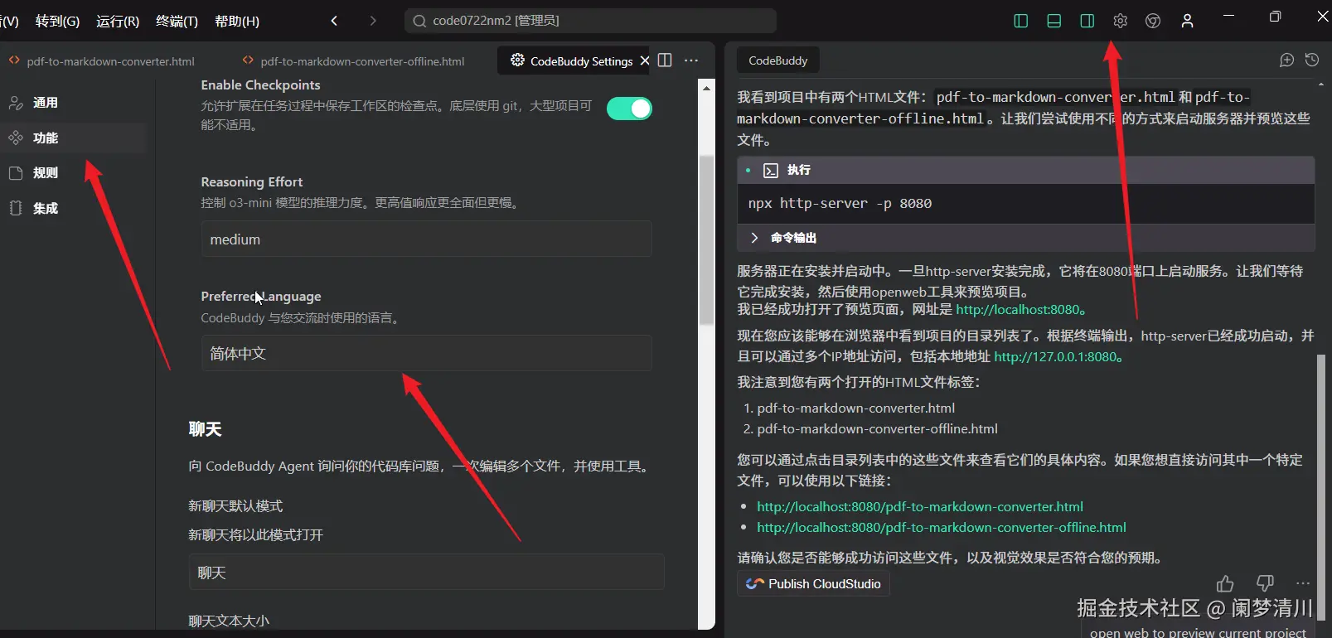1332x638 pixels.
Task: Open the CodeBuddy chat history
Action: 1312,60
